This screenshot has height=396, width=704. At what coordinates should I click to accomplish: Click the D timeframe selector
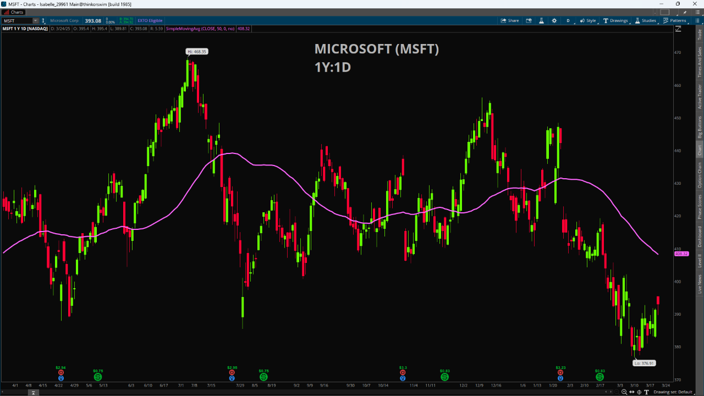(568, 20)
